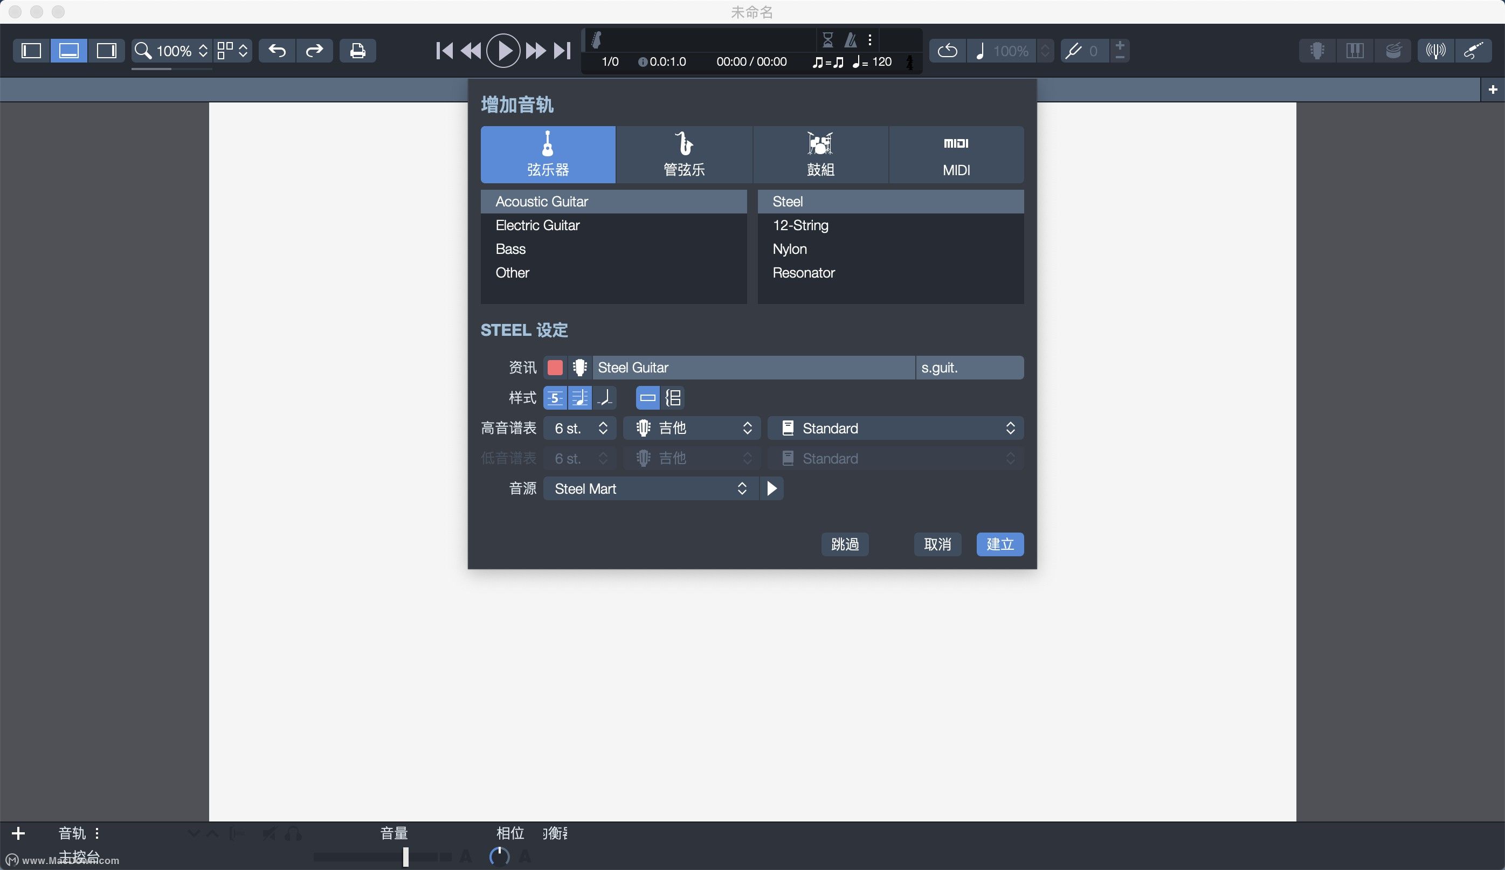
Task: Select the Electric Guitar category
Action: tap(537, 225)
